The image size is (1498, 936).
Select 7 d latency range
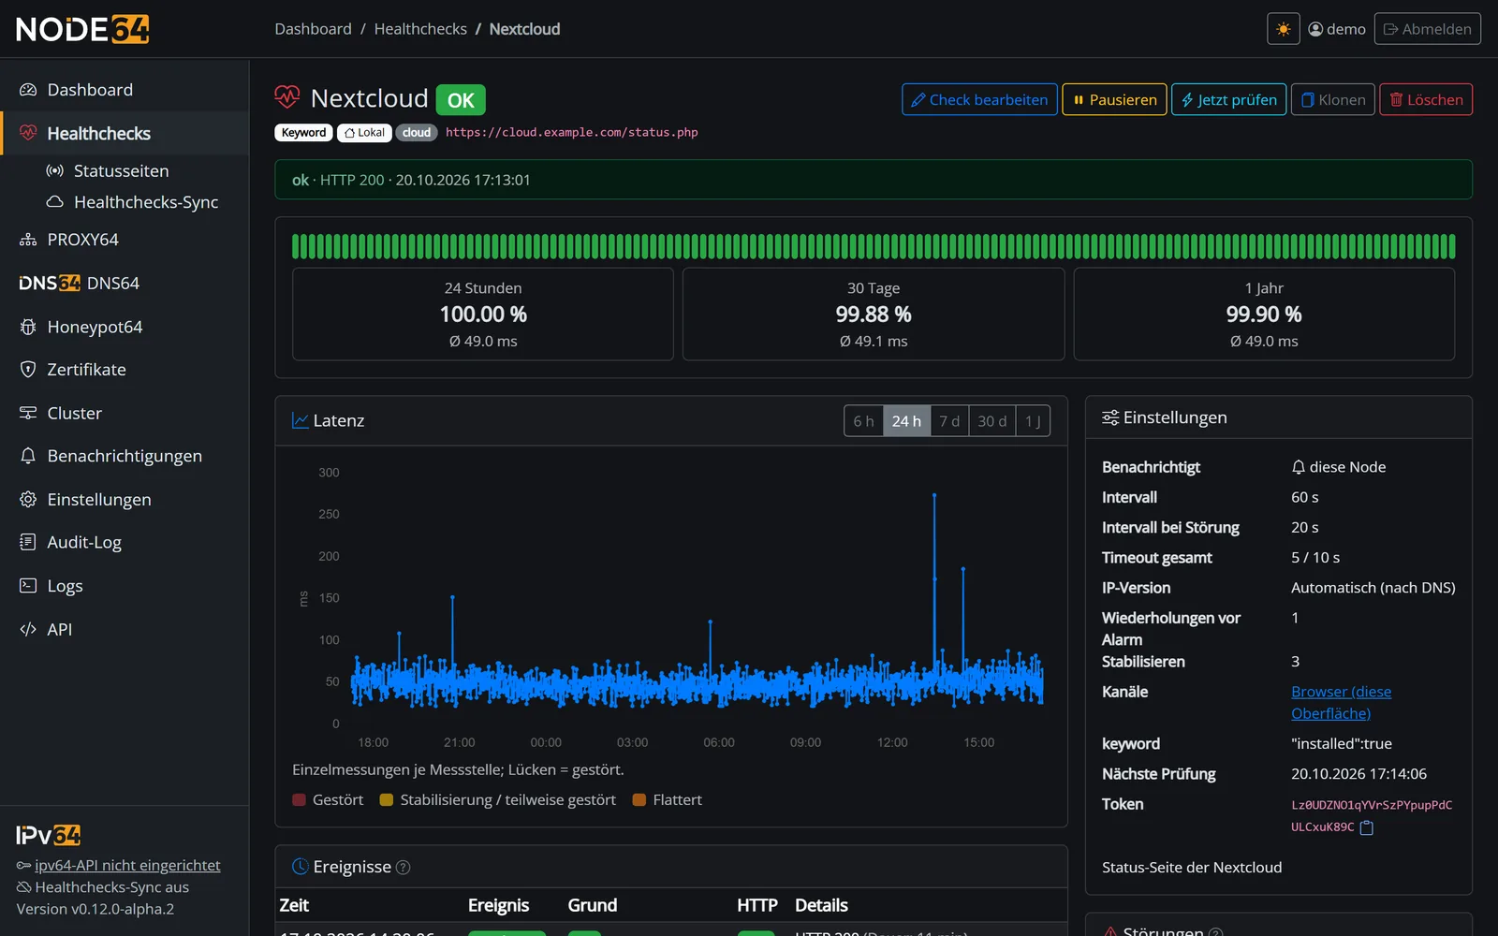coord(949,421)
